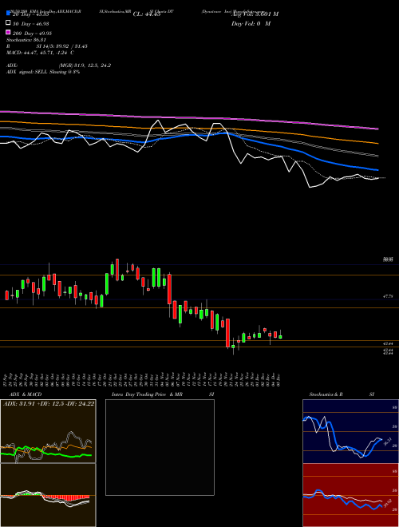Viewport: 399px width, 527px height.
Task: Click the white 50 Day EMA legend swatch
Action: [9, 23]
